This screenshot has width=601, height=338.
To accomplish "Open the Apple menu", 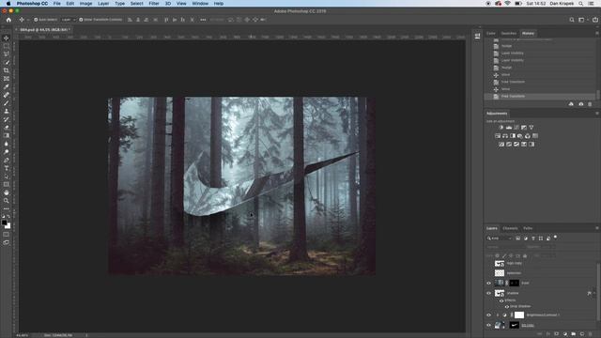I will tap(8, 4).
